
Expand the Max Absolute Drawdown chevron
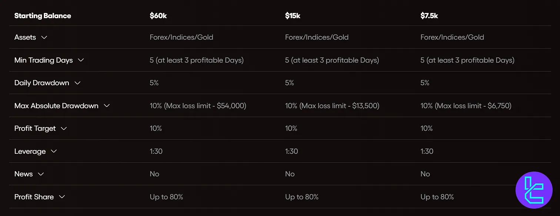point(107,106)
